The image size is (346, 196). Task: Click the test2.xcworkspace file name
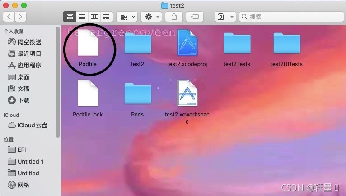187,118
